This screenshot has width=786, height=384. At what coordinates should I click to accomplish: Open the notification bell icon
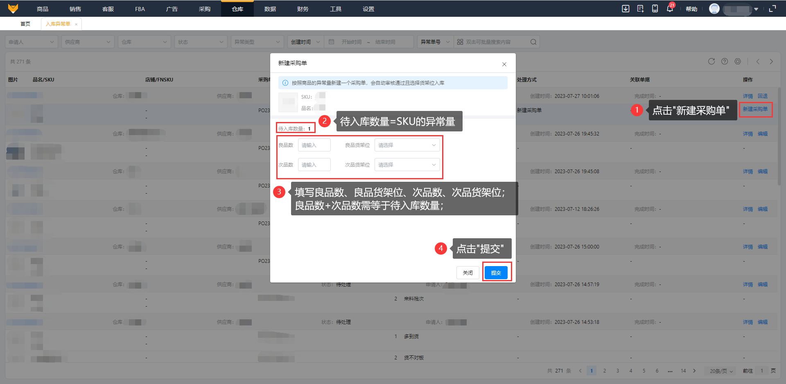670,9
